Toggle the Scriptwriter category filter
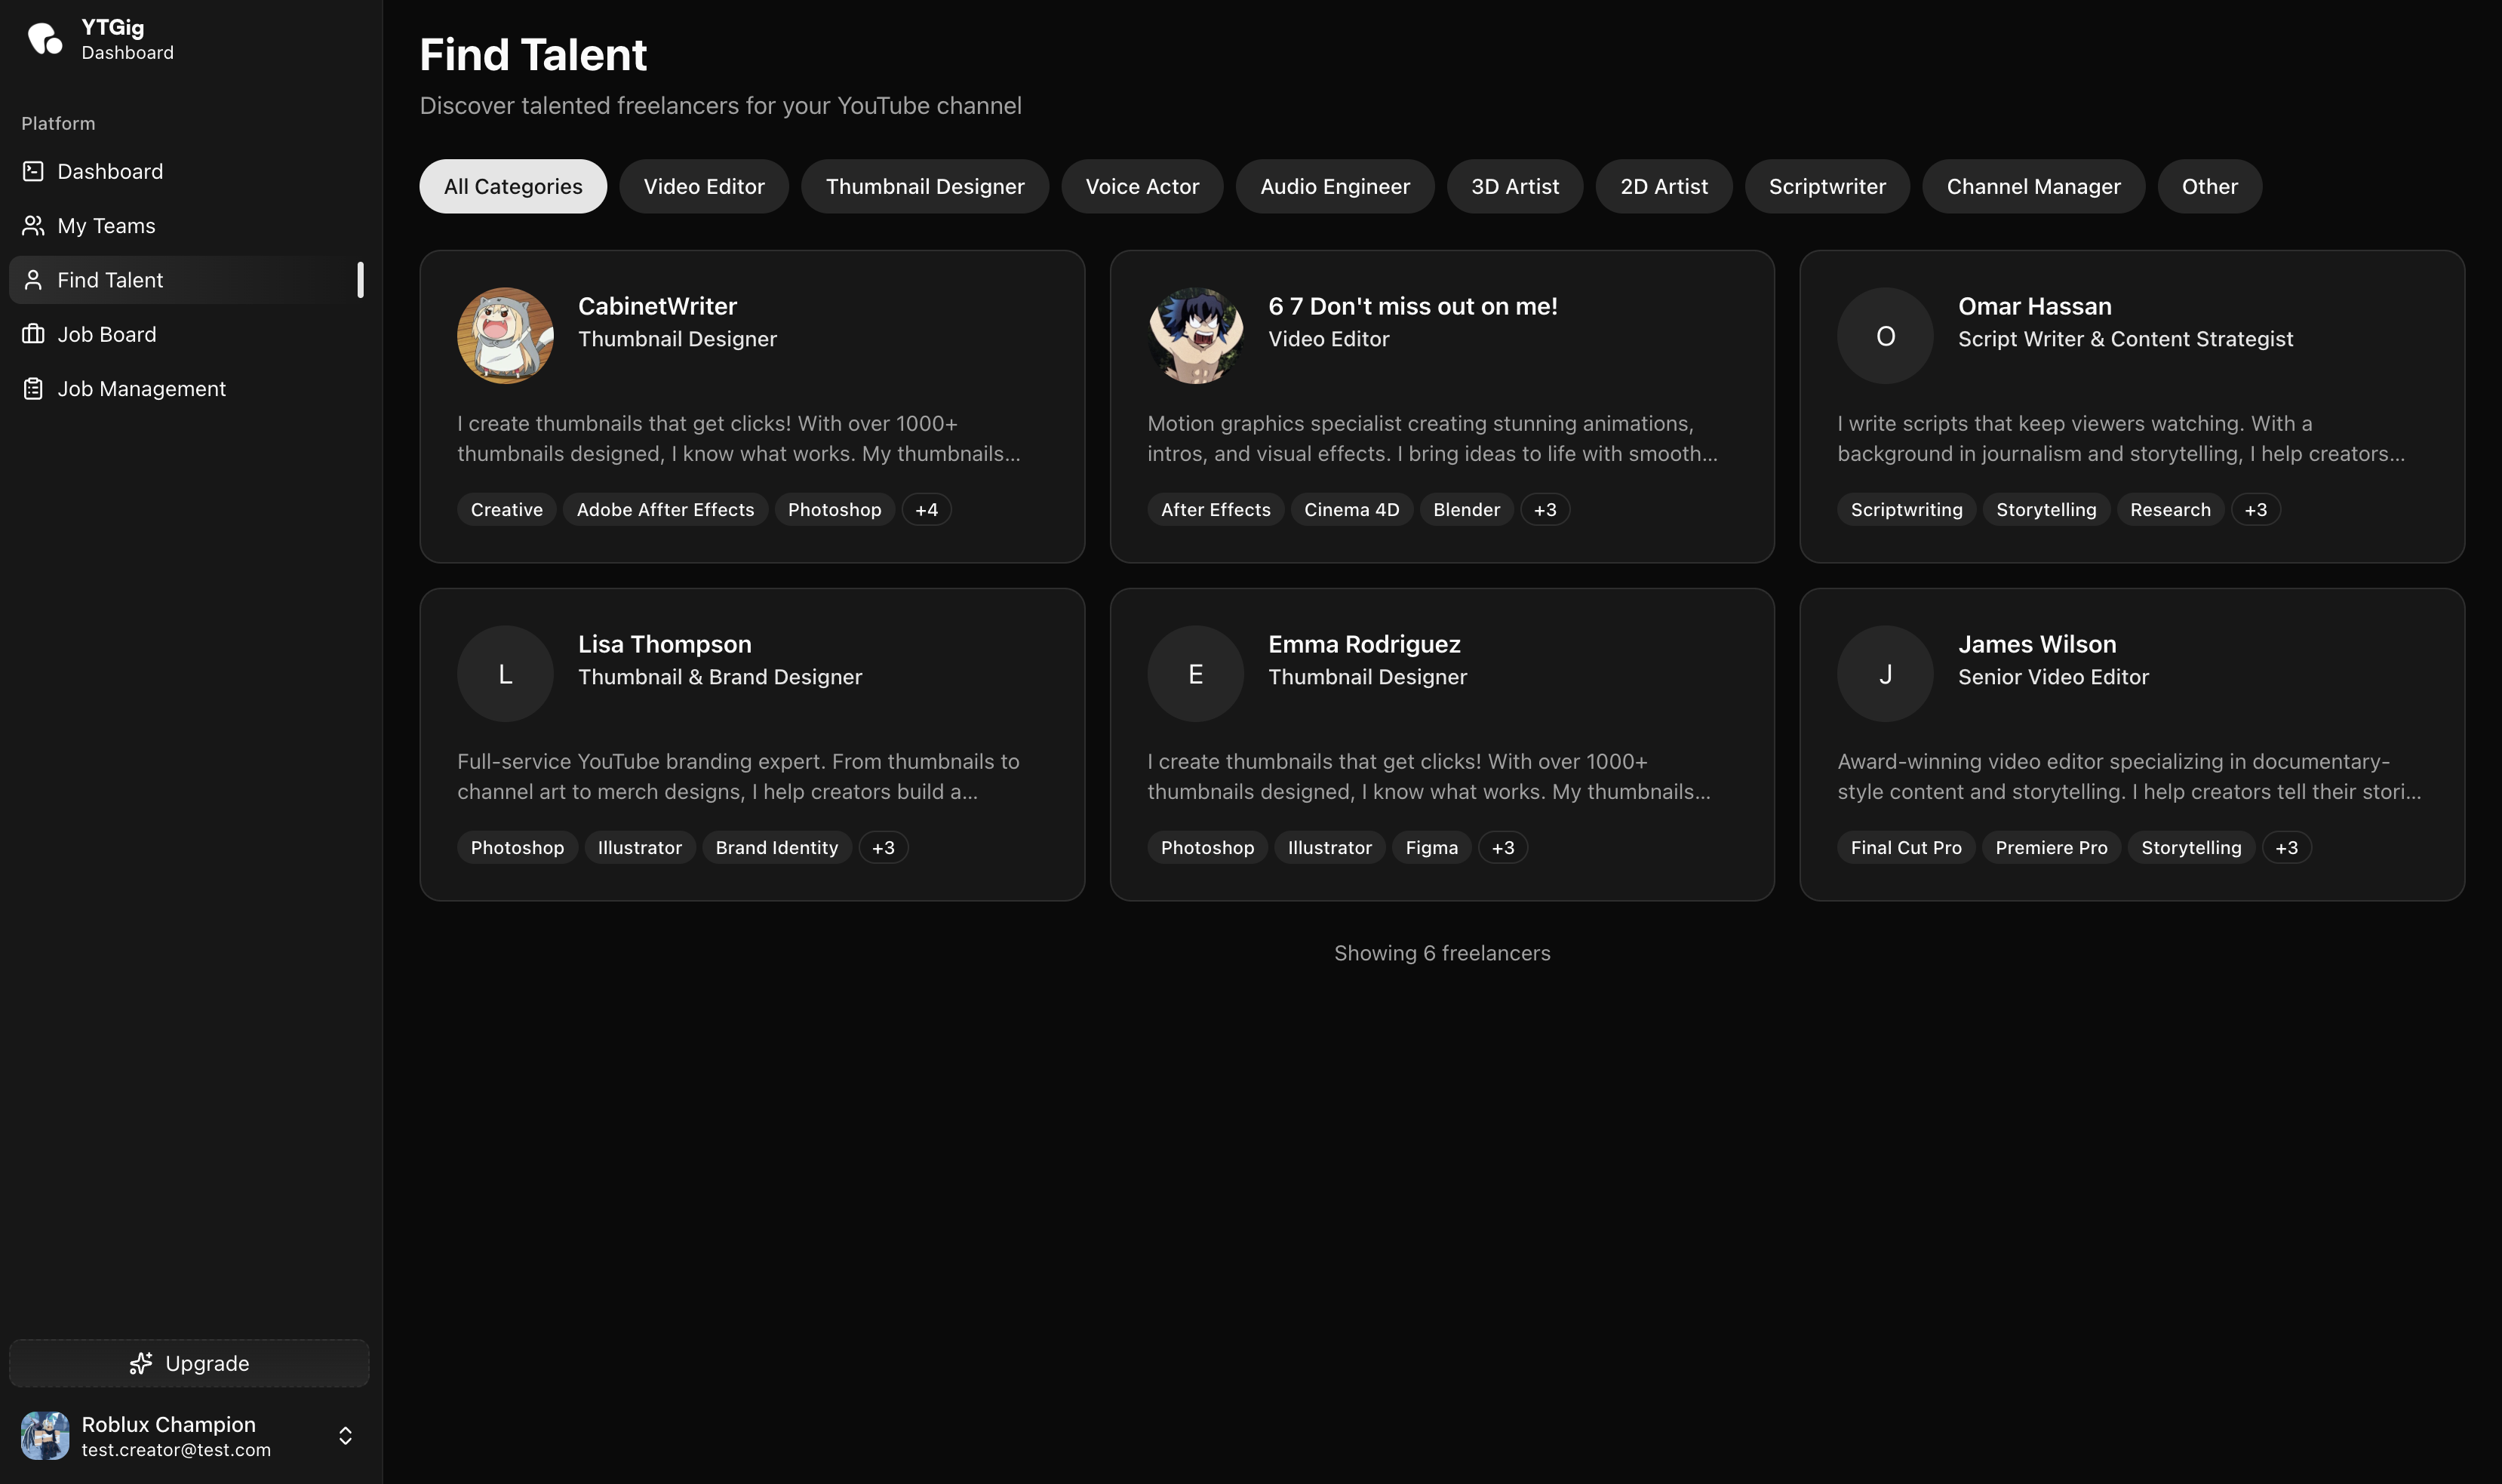The image size is (2502, 1484). [1826, 187]
